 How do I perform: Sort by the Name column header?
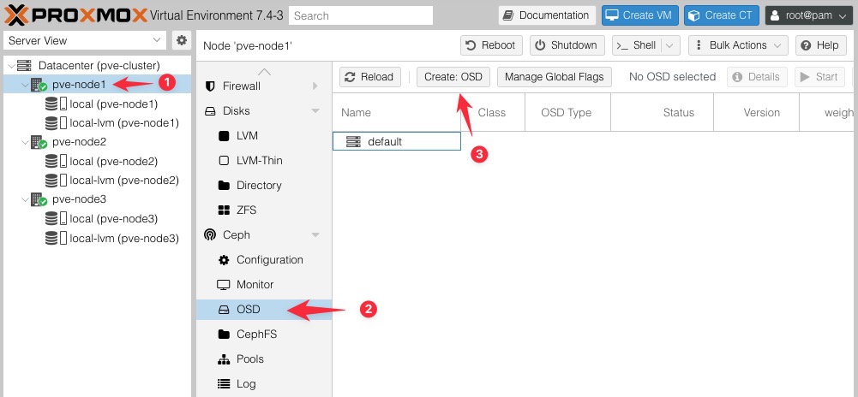click(397, 112)
